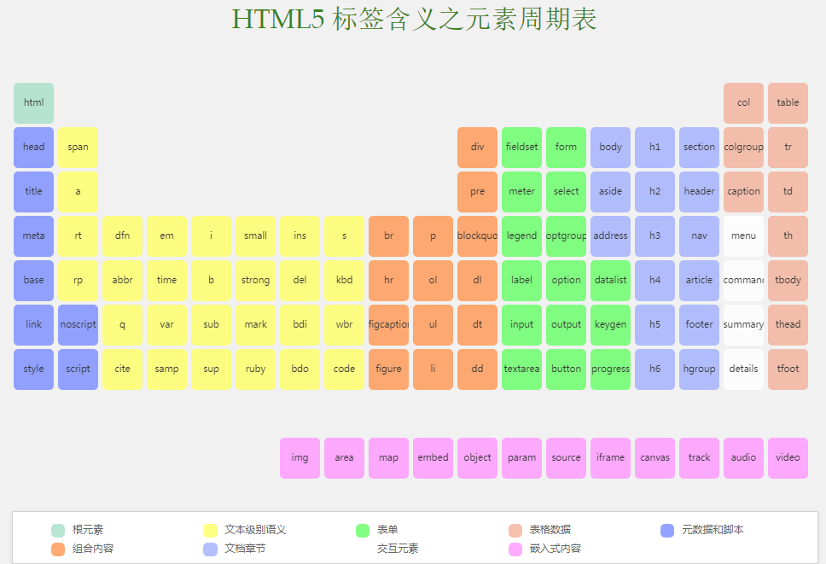Viewport: 826px width, 564px height.
Task: Click the 文本级别语义 yellow legend swatch
Action: [x=210, y=531]
